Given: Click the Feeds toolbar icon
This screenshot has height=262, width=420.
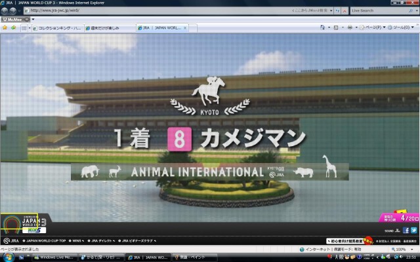Looking at the screenshot, I should click(336, 28).
